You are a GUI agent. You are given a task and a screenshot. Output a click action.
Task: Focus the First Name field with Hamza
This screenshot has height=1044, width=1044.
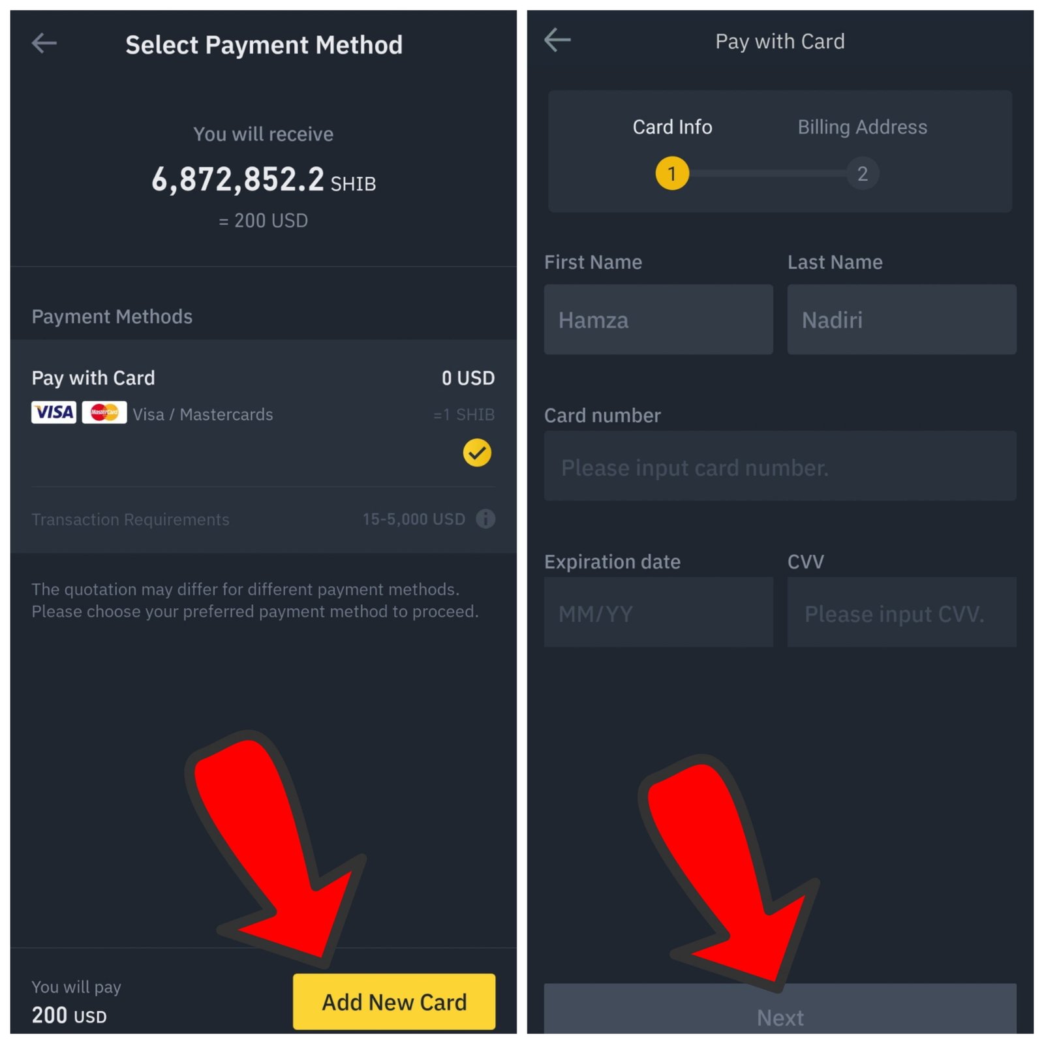658,320
